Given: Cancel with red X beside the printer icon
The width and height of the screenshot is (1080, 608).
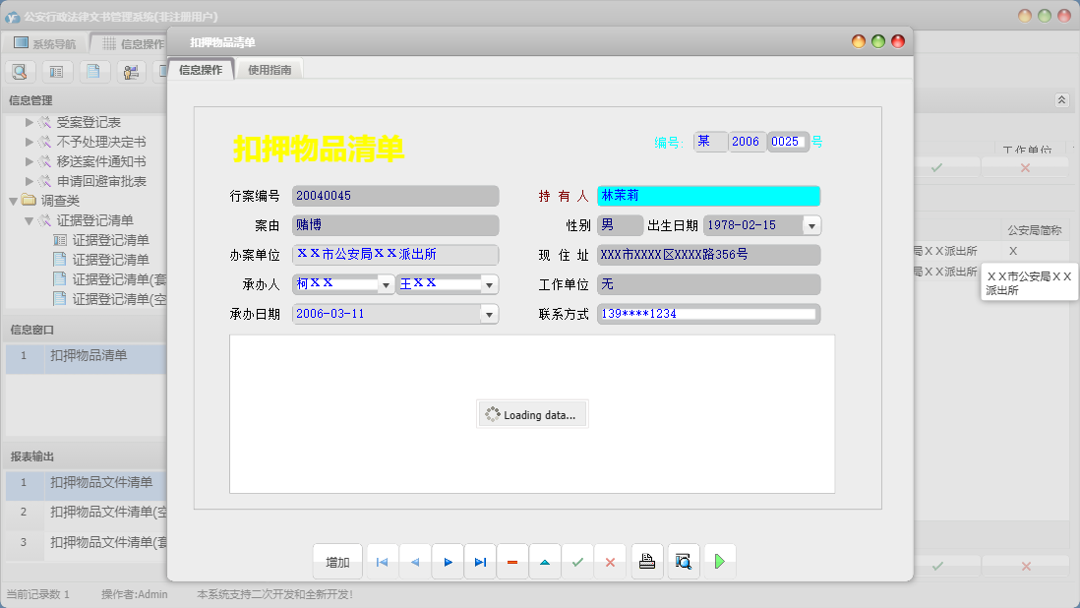Looking at the screenshot, I should point(610,562).
